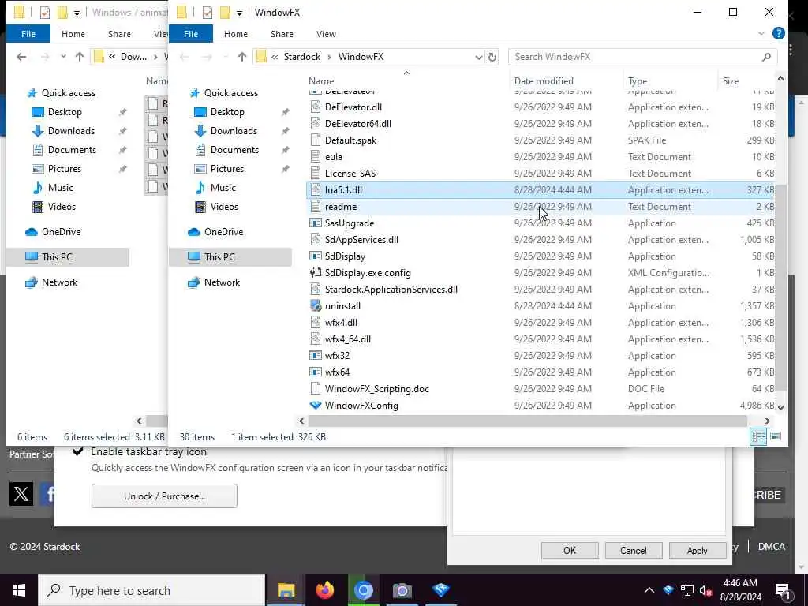Open the address bar history dropdown
The height and width of the screenshot is (606, 808).
(x=478, y=57)
